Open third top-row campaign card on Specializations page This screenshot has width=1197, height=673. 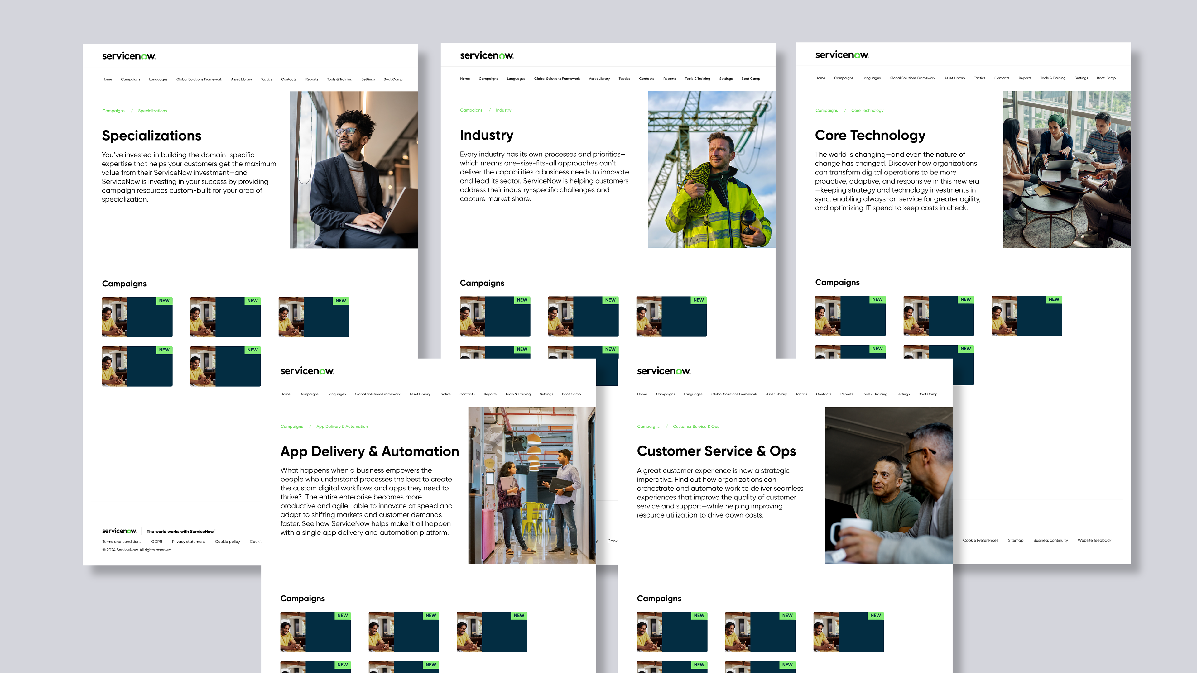click(x=314, y=317)
